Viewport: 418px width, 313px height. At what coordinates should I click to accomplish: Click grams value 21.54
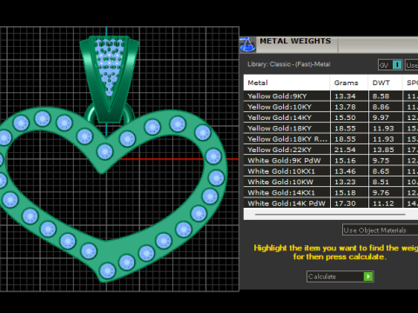(345, 150)
